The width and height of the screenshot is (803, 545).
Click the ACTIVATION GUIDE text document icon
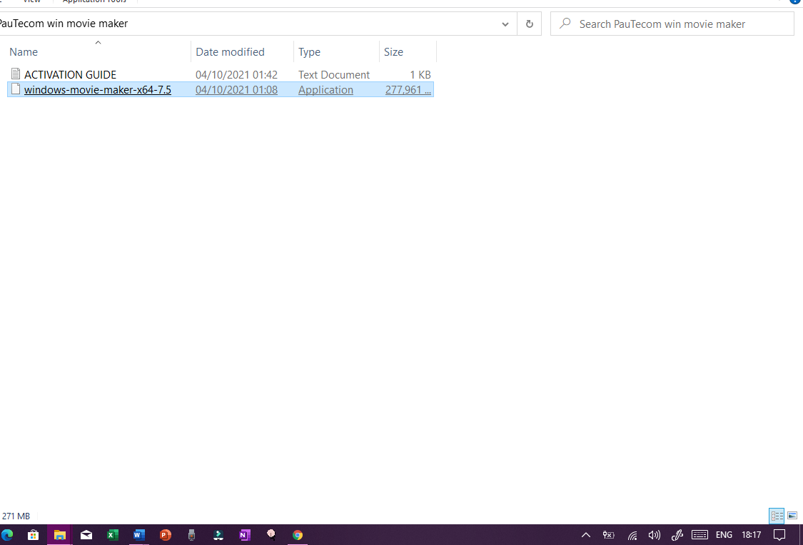pyautogui.click(x=16, y=74)
